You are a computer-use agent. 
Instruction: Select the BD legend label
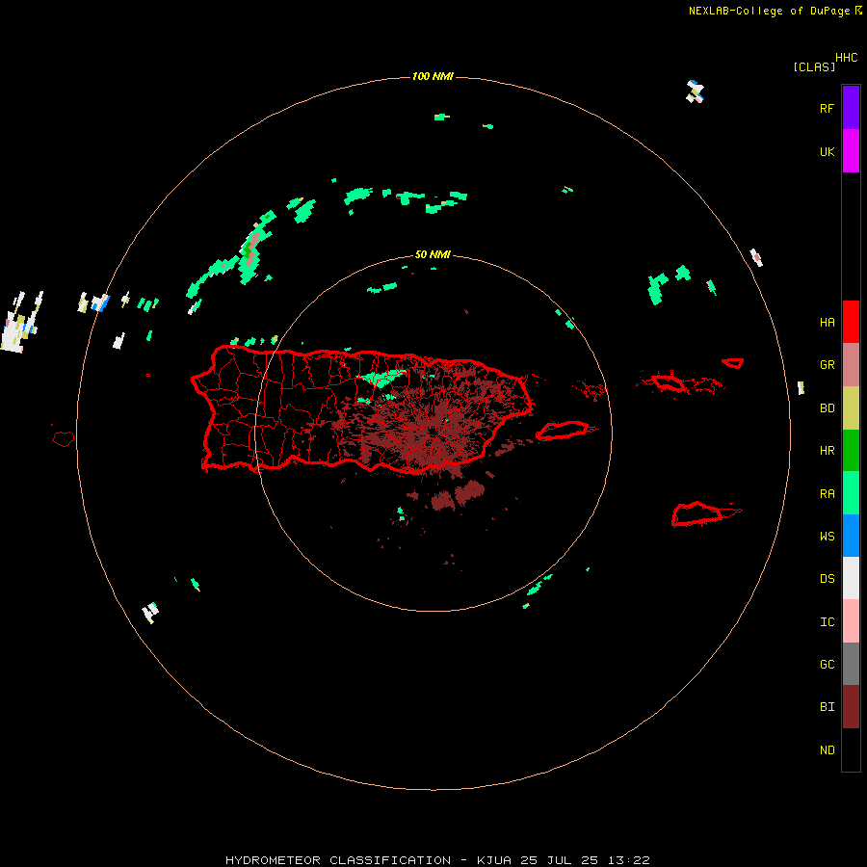827,408
